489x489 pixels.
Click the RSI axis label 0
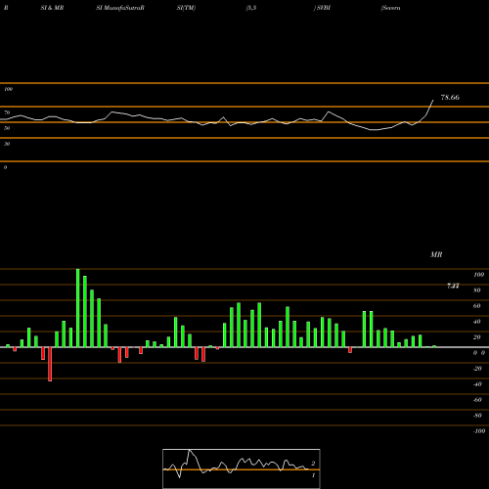coord(5,167)
